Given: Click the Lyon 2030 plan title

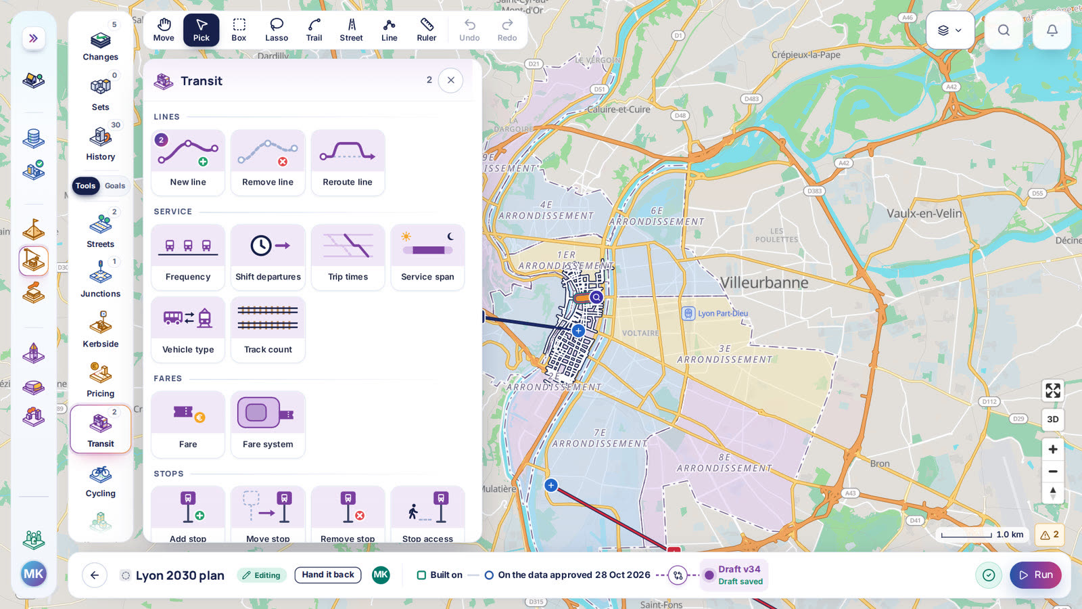Looking at the screenshot, I should click(x=180, y=575).
